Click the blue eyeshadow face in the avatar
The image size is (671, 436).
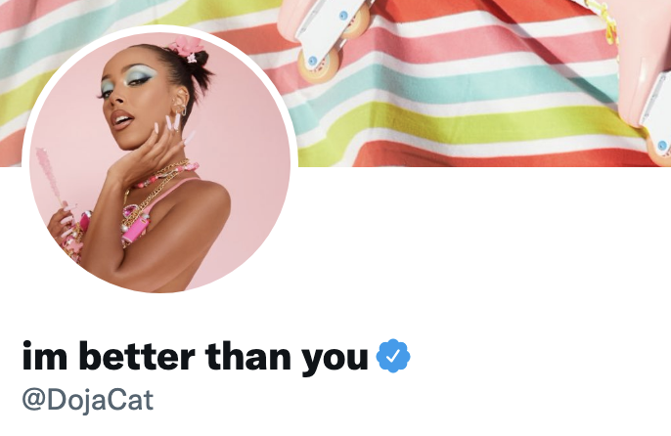point(127,100)
